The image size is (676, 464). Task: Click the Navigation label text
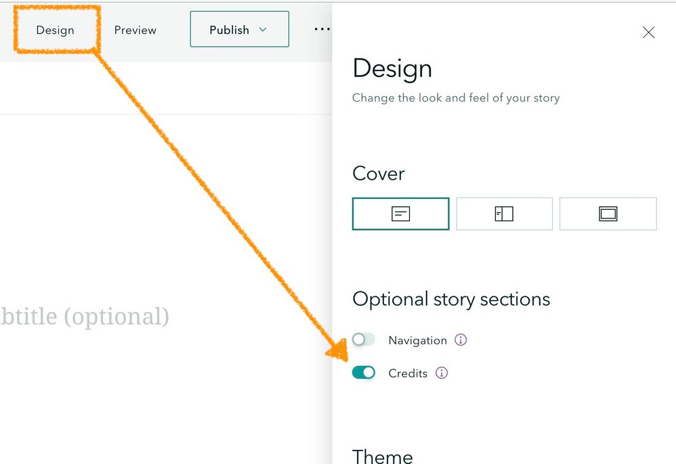click(x=417, y=340)
